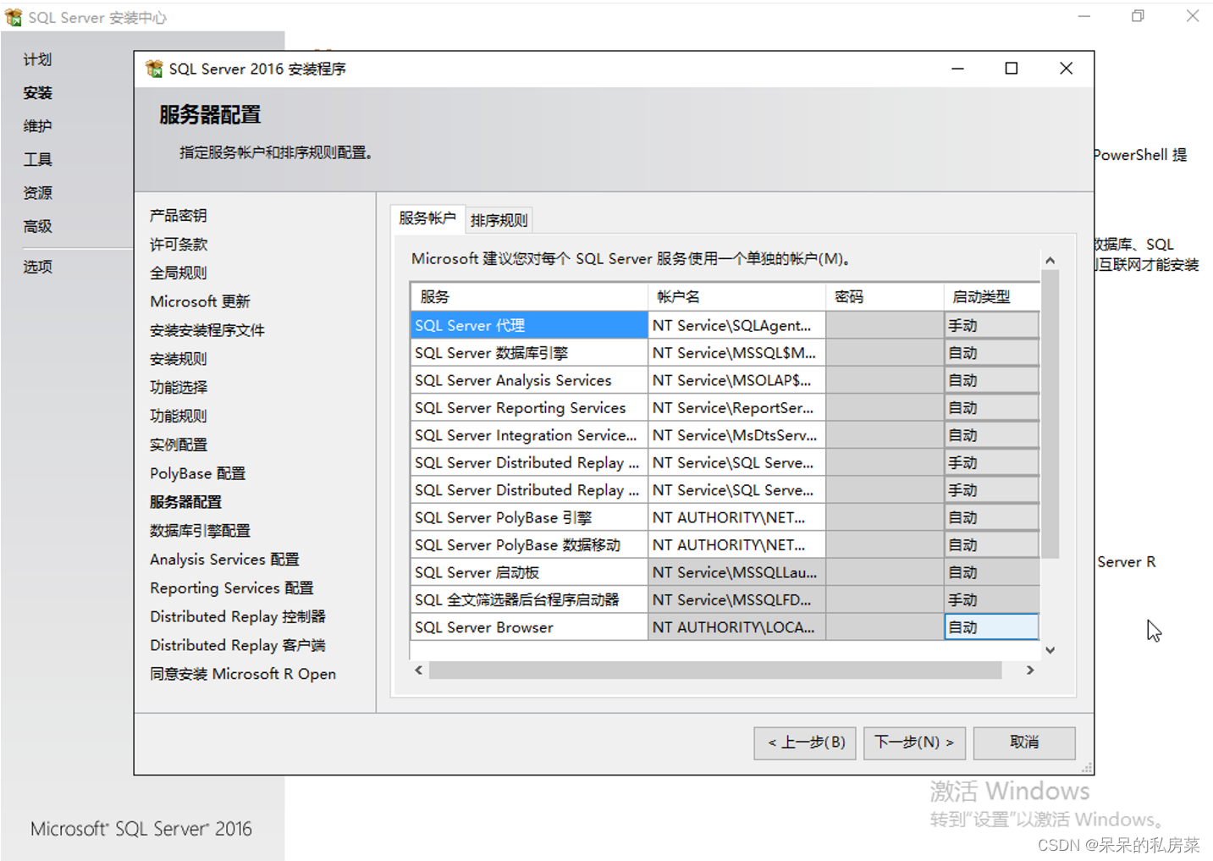1213x861 pixels.
Task: Click the horizontal scrollbar left arrow
Action: (x=418, y=671)
